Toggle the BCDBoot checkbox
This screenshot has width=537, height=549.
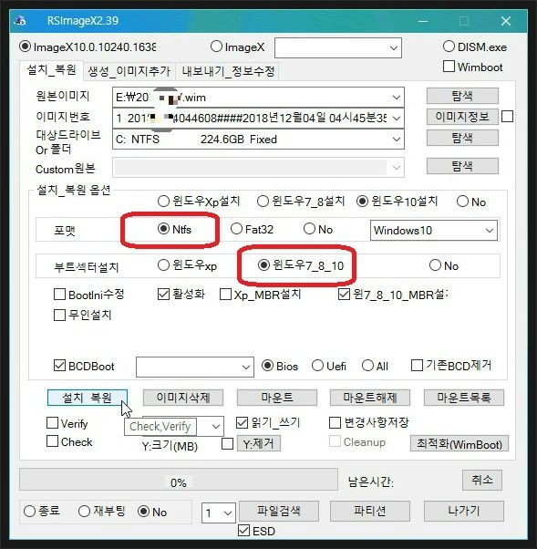pyautogui.click(x=59, y=366)
